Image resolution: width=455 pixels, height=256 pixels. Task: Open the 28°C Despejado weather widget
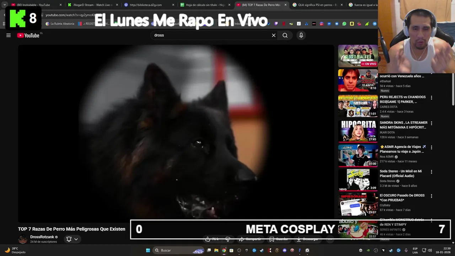[x=15, y=250]
